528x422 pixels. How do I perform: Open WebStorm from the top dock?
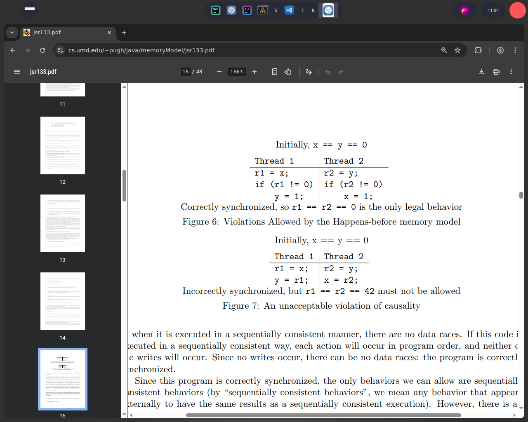[x=216, y=10]
